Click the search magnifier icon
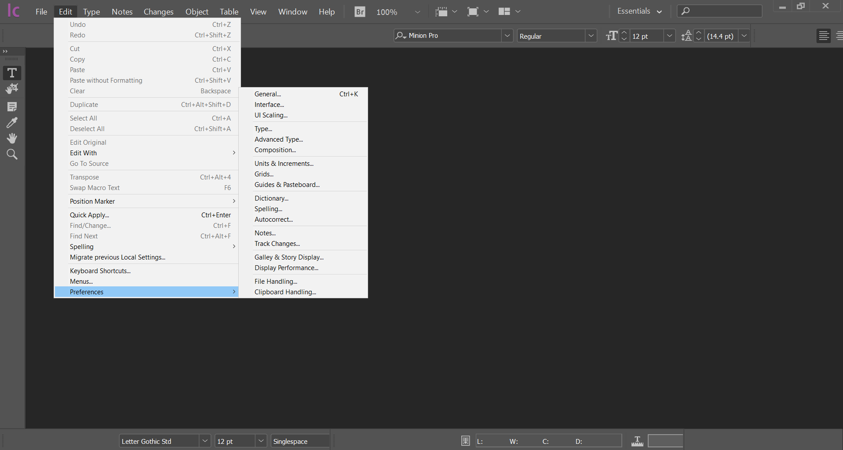This screenshot has height=450, width=843. click(686, 11)
